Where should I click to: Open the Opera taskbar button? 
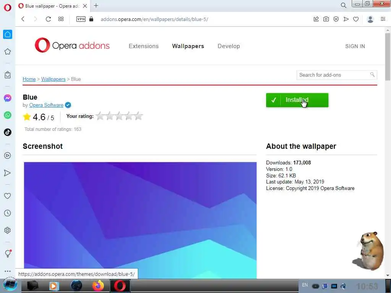click(120, 285)
